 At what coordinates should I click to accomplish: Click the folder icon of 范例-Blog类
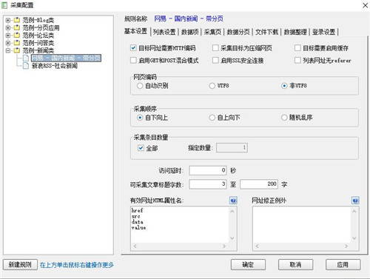pos(17,20)
